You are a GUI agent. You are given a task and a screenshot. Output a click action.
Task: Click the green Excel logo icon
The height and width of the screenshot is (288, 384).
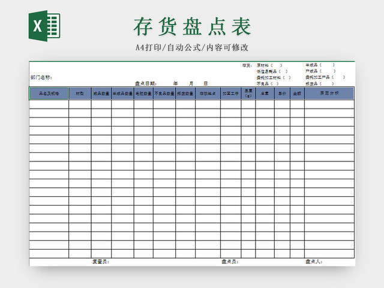44,26
